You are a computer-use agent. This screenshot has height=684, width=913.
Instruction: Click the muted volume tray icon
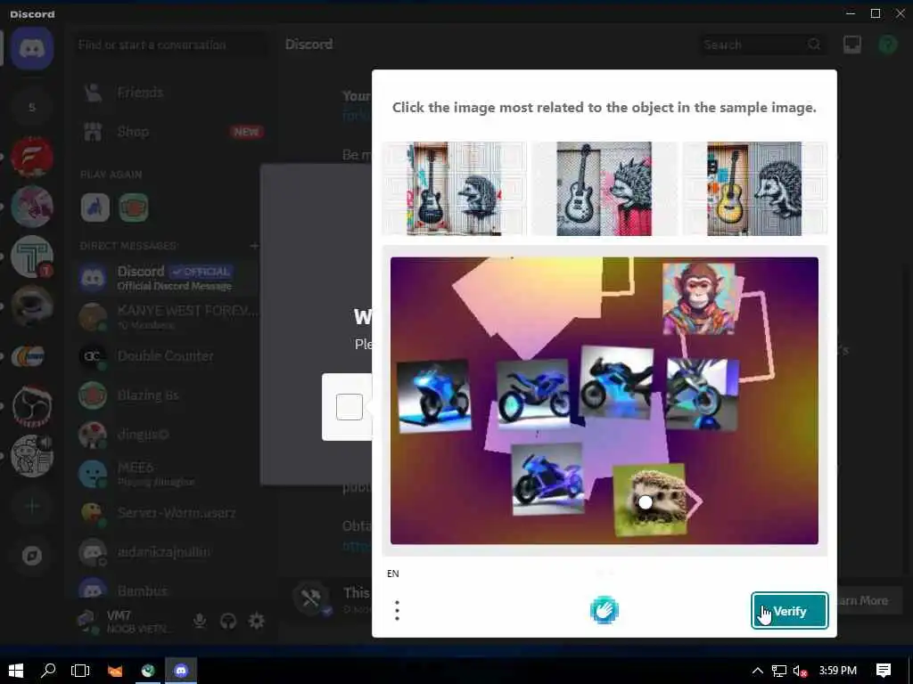click(800, 671)
